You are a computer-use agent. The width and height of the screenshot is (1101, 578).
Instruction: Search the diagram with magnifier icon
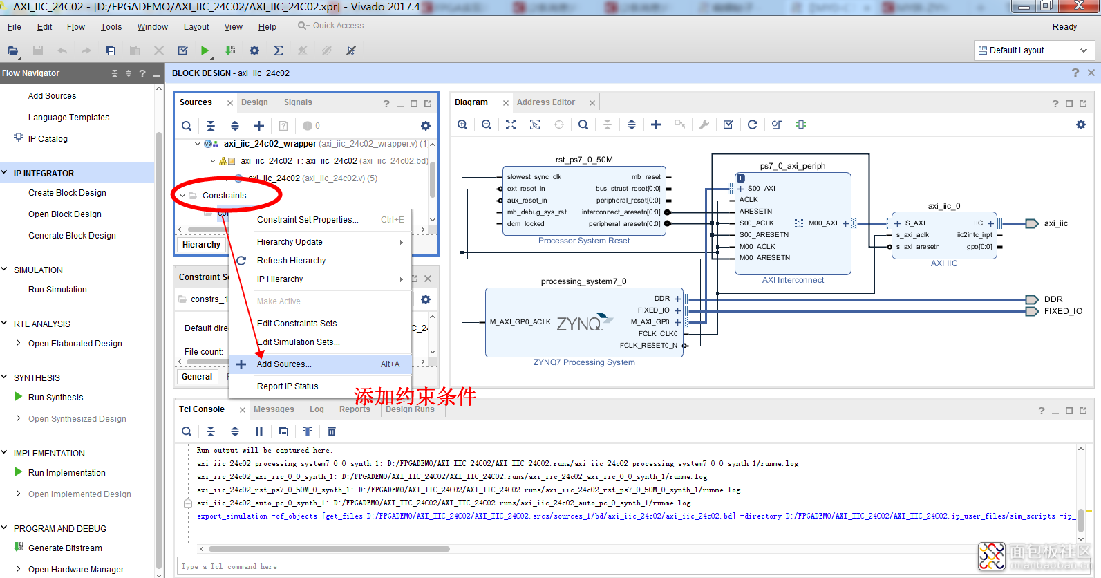click(x=583, y=124)
